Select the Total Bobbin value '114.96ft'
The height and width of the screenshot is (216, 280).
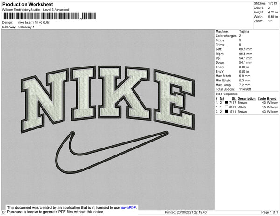[x=245, y=89]
